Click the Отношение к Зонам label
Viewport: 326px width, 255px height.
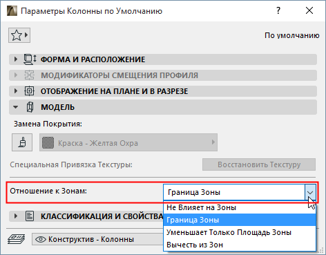[48, 191]
